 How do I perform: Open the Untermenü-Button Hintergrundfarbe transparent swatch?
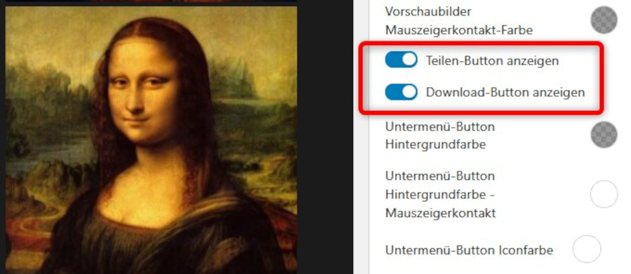(604, 135)
